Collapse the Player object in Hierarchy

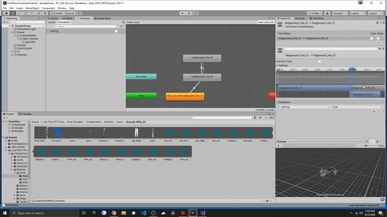(12, 32)
